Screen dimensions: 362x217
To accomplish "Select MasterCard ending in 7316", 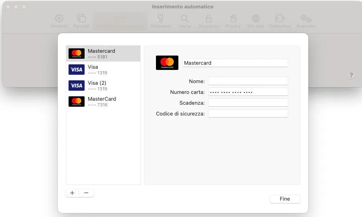I will 103,102.
